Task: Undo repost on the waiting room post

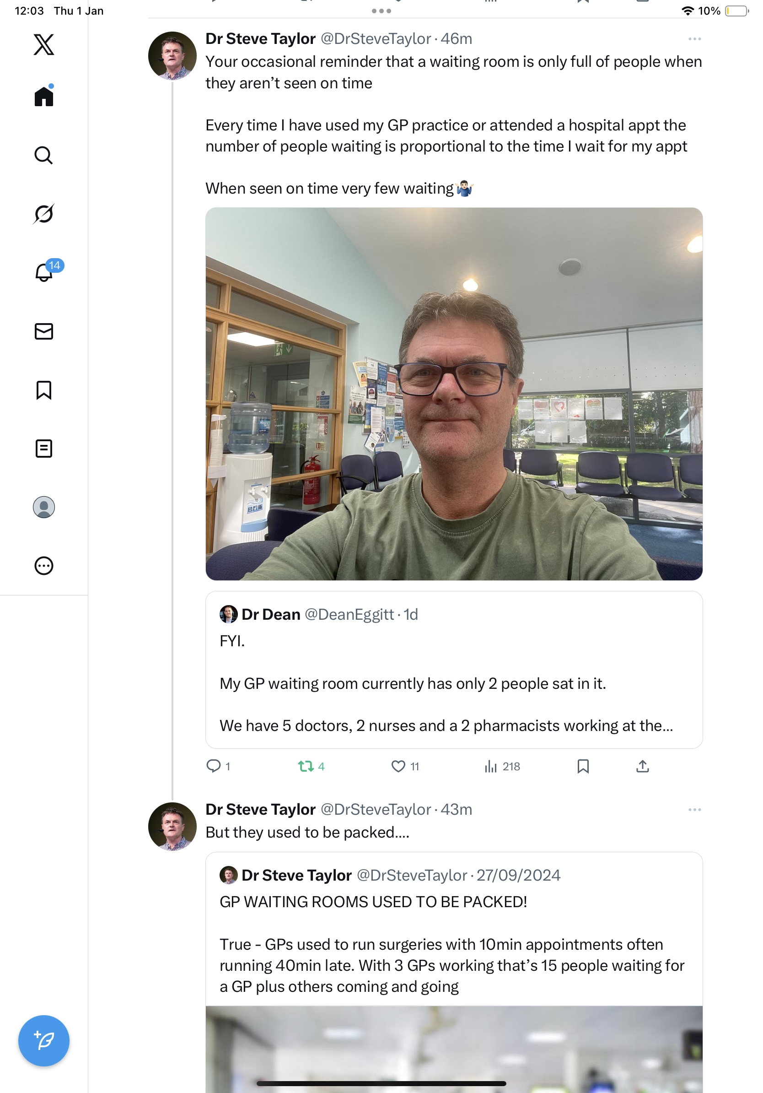Action: click(306, 766)
